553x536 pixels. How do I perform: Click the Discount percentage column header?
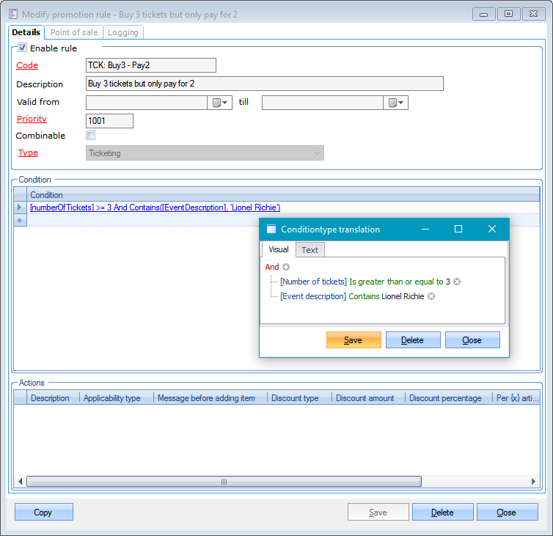tap(445, 398)
